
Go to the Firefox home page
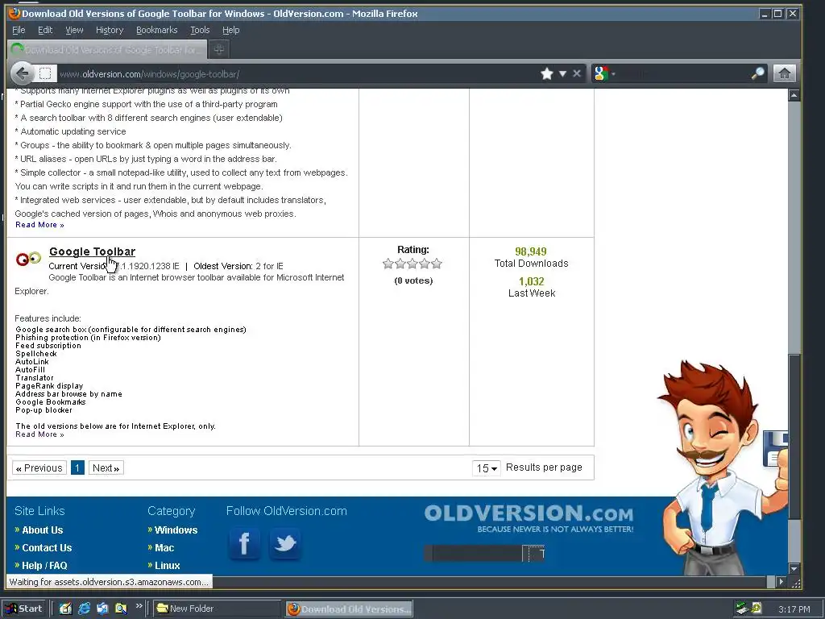coord(784,73)
